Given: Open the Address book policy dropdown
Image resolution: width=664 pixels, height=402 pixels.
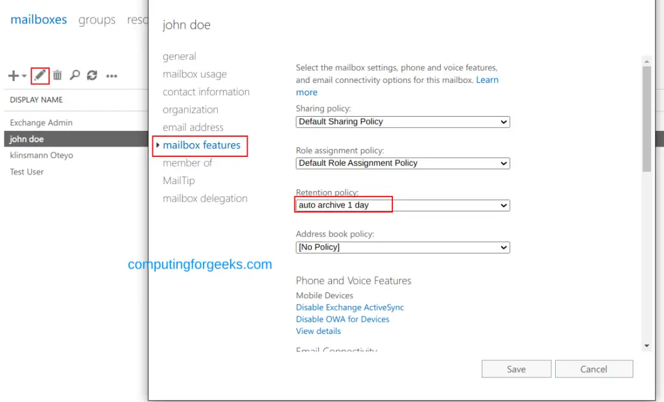Looking at the screenshot, I should coord(403,248).
